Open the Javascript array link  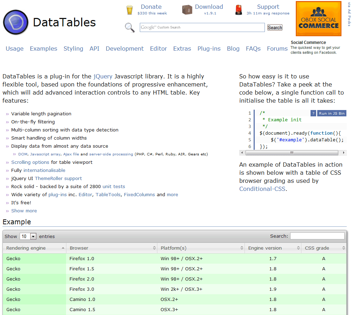45,154
